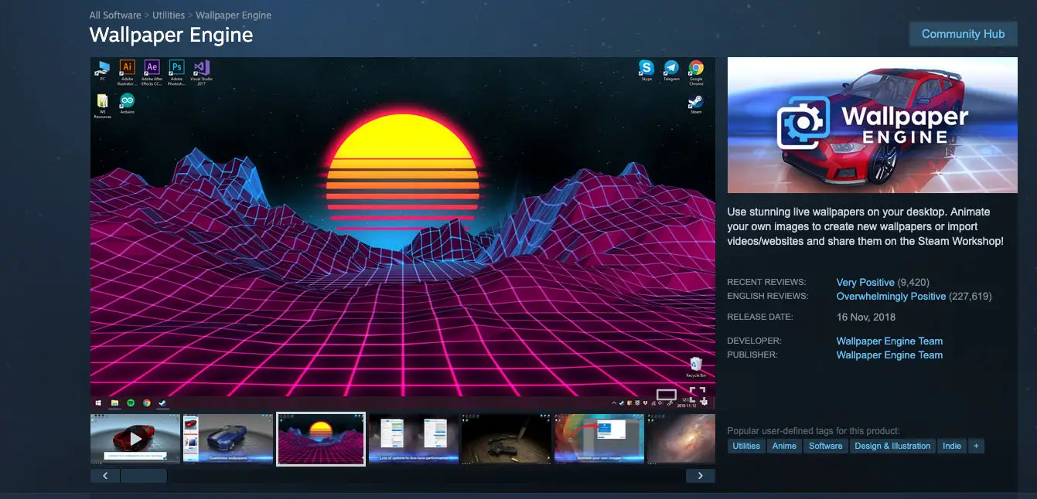The image size is (1037, 499).
Task: Click the PC desktop icon in screenshot
Action: click(102, 70)
